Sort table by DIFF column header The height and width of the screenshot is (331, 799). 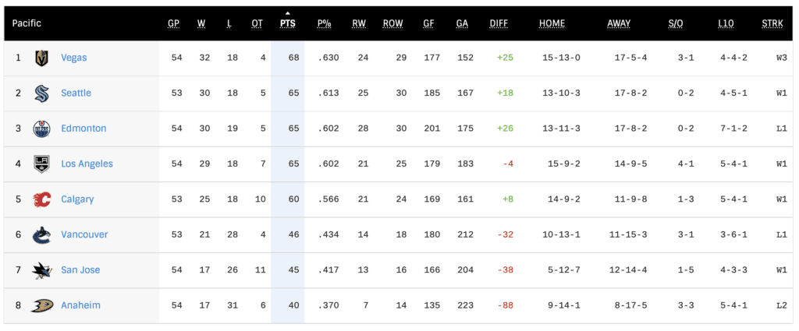[x=499, y=23]
